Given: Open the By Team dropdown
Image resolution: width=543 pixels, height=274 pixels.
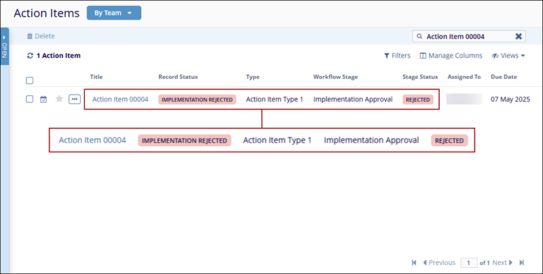Looking at the screenshot, I should pyautogui.click(x=113, y=13).
